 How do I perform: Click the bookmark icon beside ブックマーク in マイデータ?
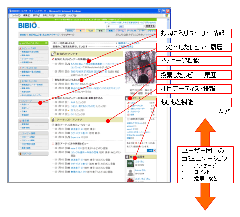[128, 111]
